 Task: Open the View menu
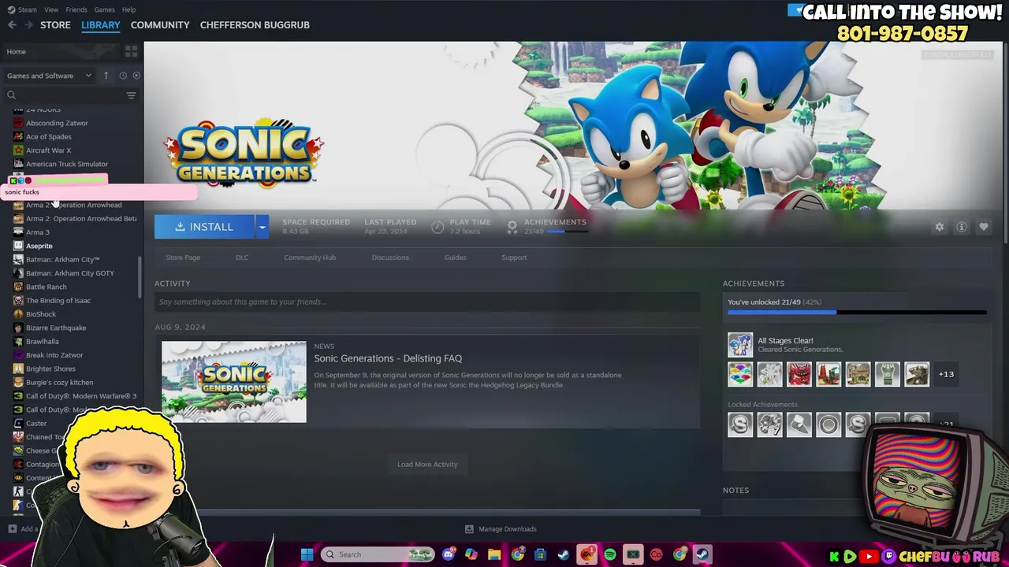(x=51, y=9)
